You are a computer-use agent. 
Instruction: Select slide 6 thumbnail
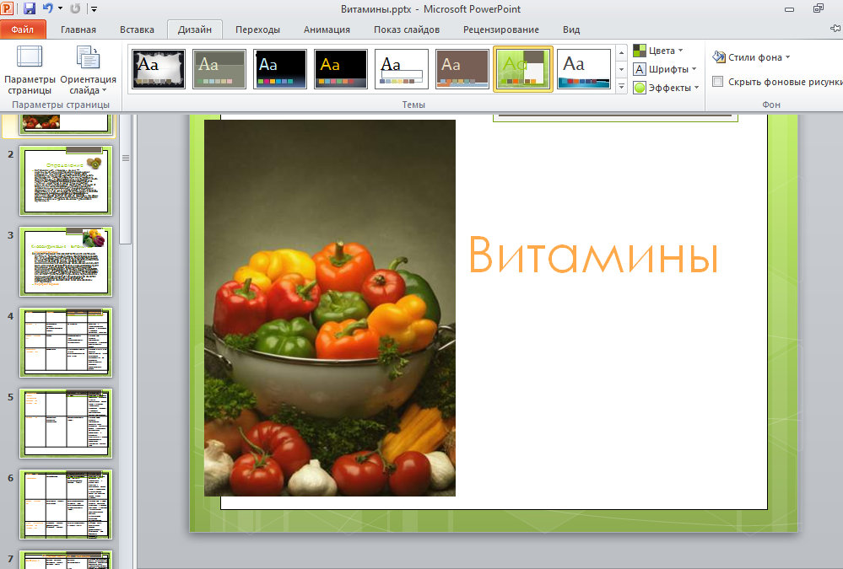tap(66, 504)
